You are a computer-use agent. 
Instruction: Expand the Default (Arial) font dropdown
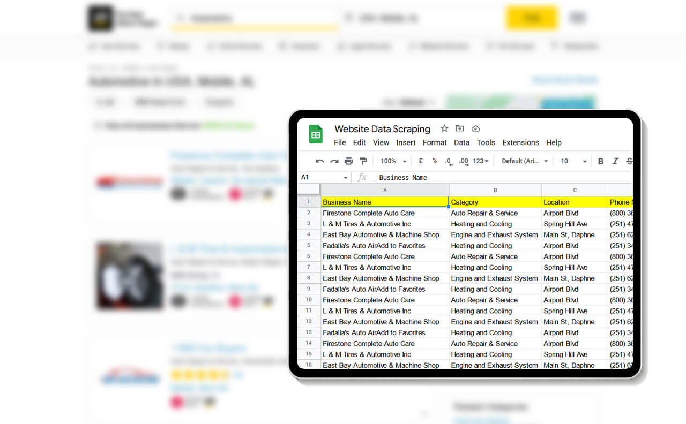tap(525, 161)
